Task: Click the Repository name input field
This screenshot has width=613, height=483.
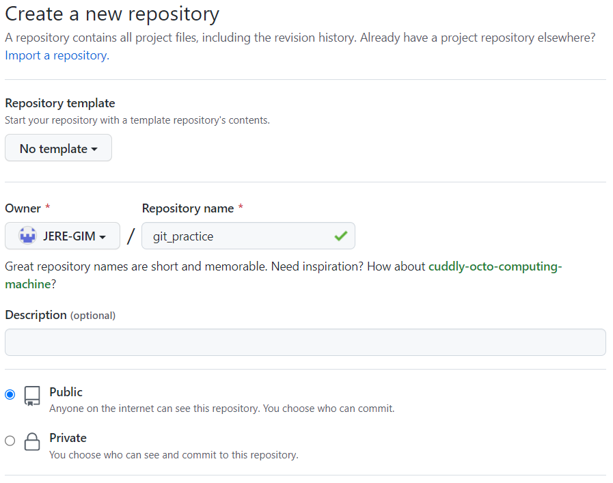Action: (x=248, y=236)
